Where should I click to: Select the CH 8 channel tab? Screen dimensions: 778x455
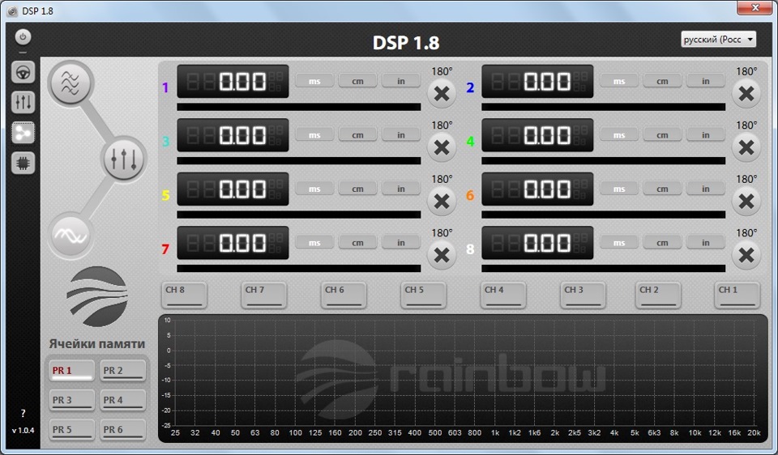click(184, 296)
